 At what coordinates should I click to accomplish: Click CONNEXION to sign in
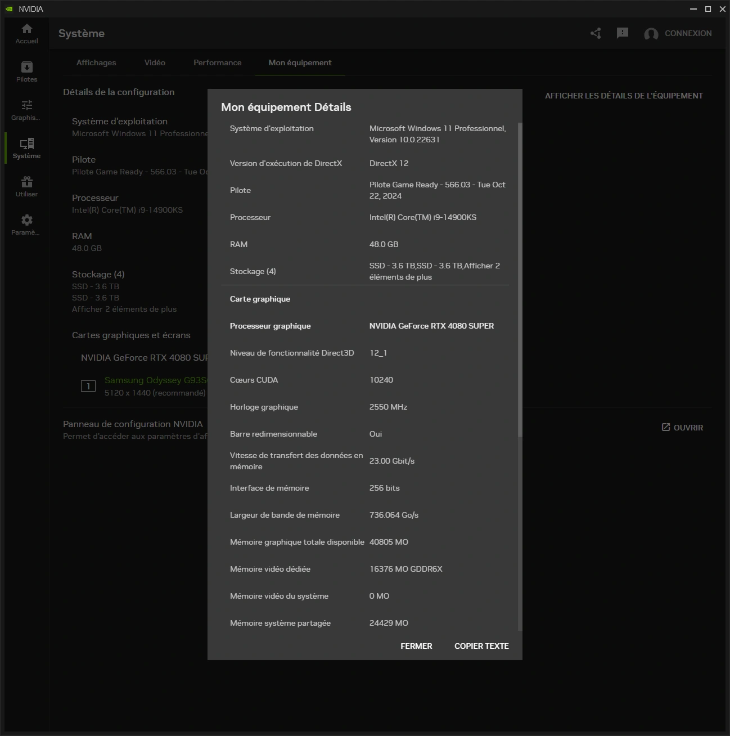point(688,33)
